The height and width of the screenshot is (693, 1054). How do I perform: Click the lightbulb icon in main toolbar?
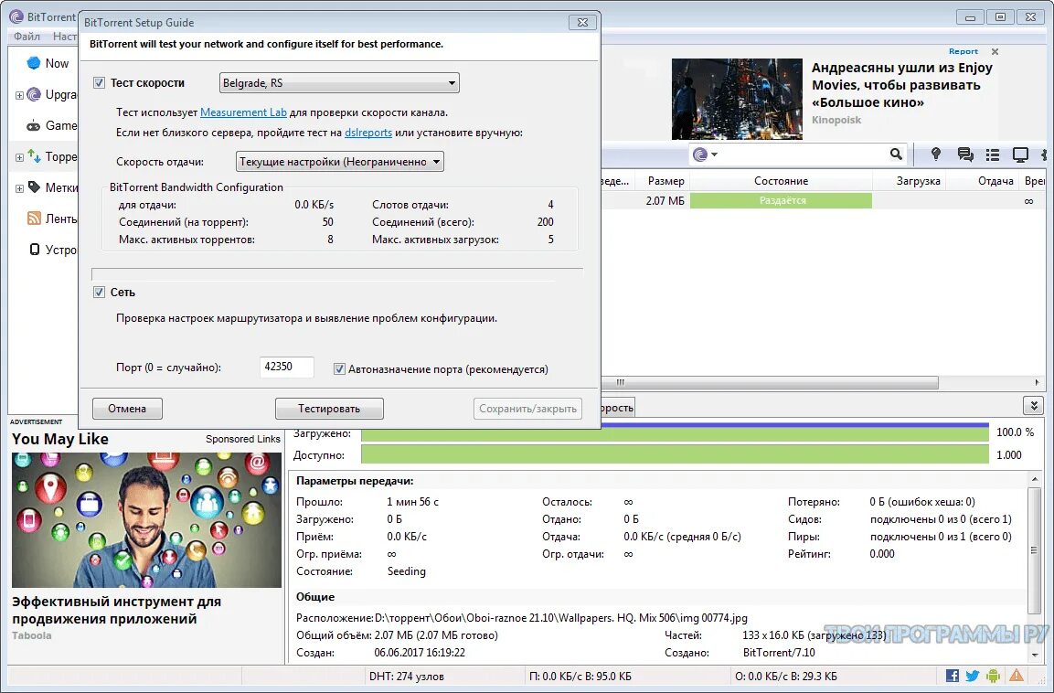point(935,154)
